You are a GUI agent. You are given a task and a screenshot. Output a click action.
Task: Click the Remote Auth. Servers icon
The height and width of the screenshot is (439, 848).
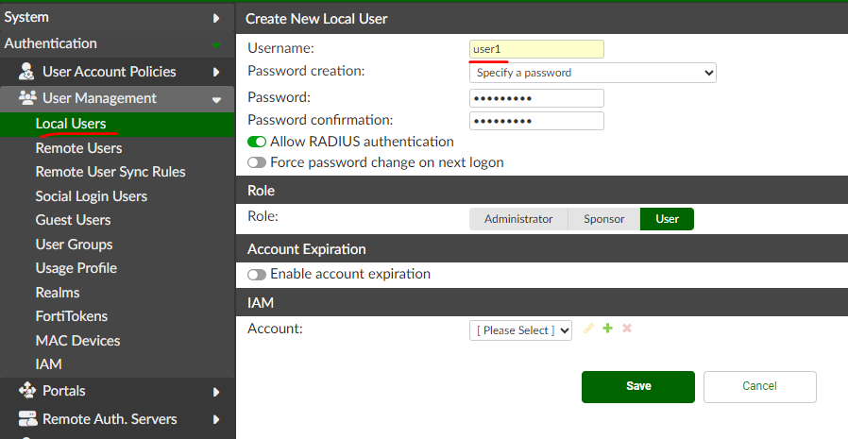26,419
